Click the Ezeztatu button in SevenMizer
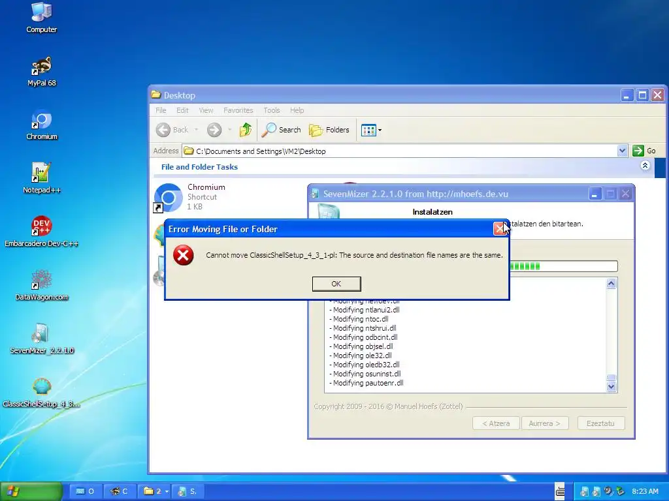The image size is (669, 501). pyautogui.click(x=601, y=423)
